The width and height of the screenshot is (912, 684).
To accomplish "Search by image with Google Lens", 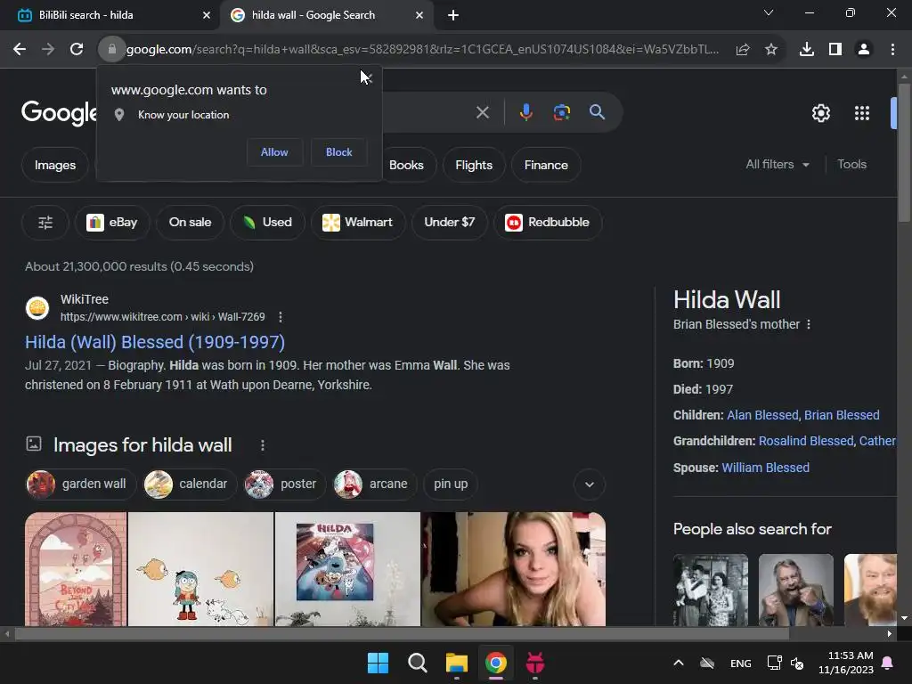I will coord(561,112).
